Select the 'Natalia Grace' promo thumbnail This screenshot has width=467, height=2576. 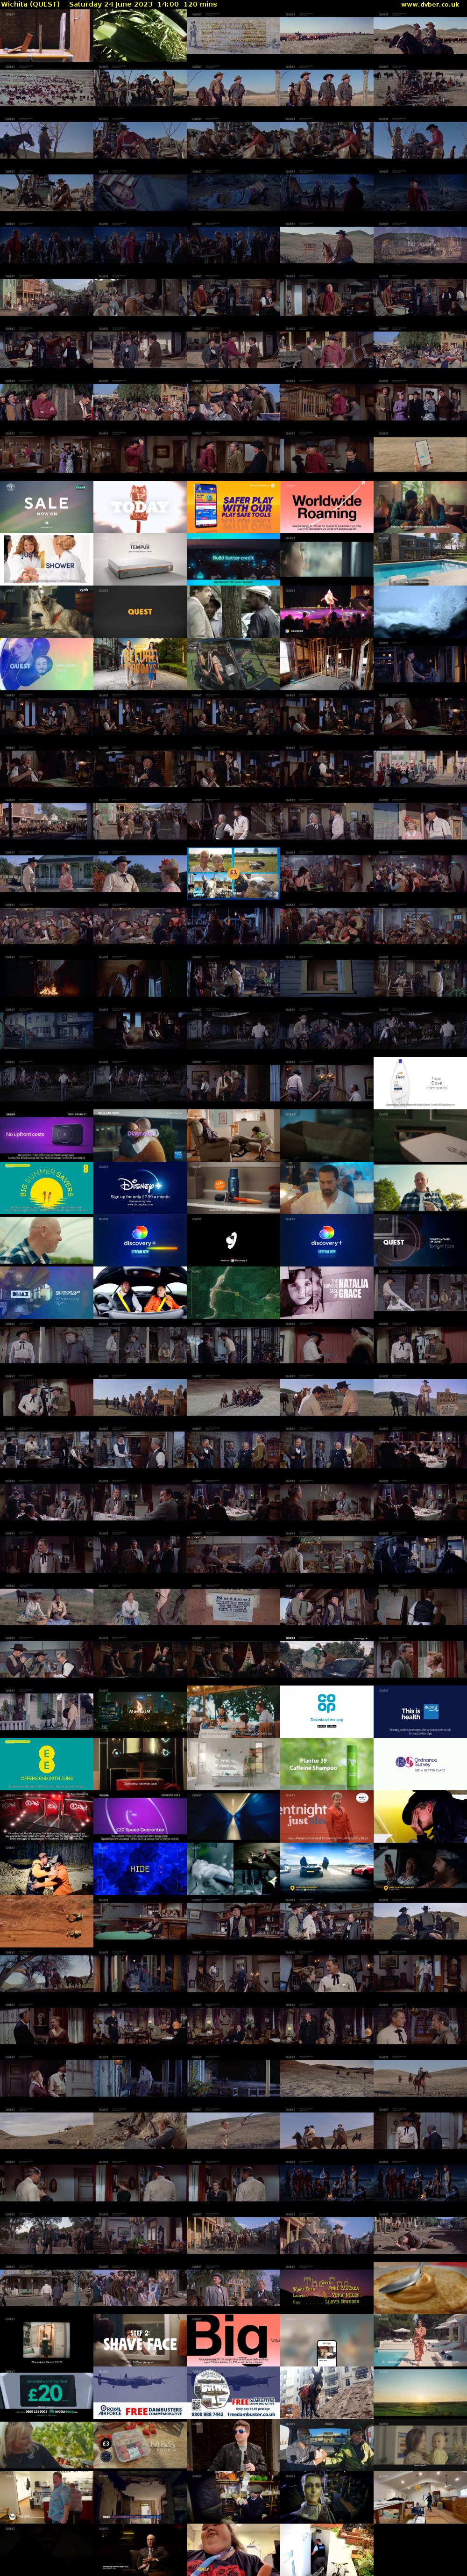(x=326, y=1293)
